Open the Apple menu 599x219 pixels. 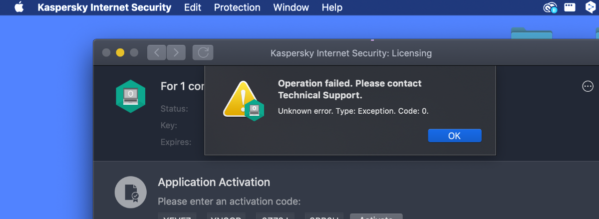19,7
